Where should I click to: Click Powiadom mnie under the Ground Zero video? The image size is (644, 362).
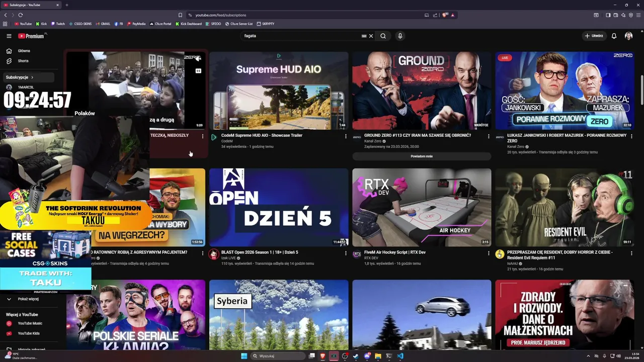tap(422, 156)
